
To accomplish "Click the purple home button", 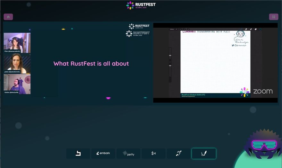I will tap(8, 17).
